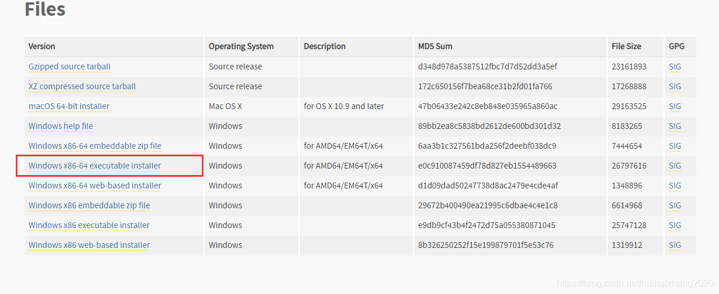Click file size 7444654
This screenshot has width=719, height=294.
tap(627, 146)
